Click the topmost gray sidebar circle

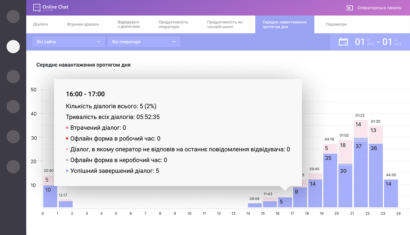click(x=13, y=16)
